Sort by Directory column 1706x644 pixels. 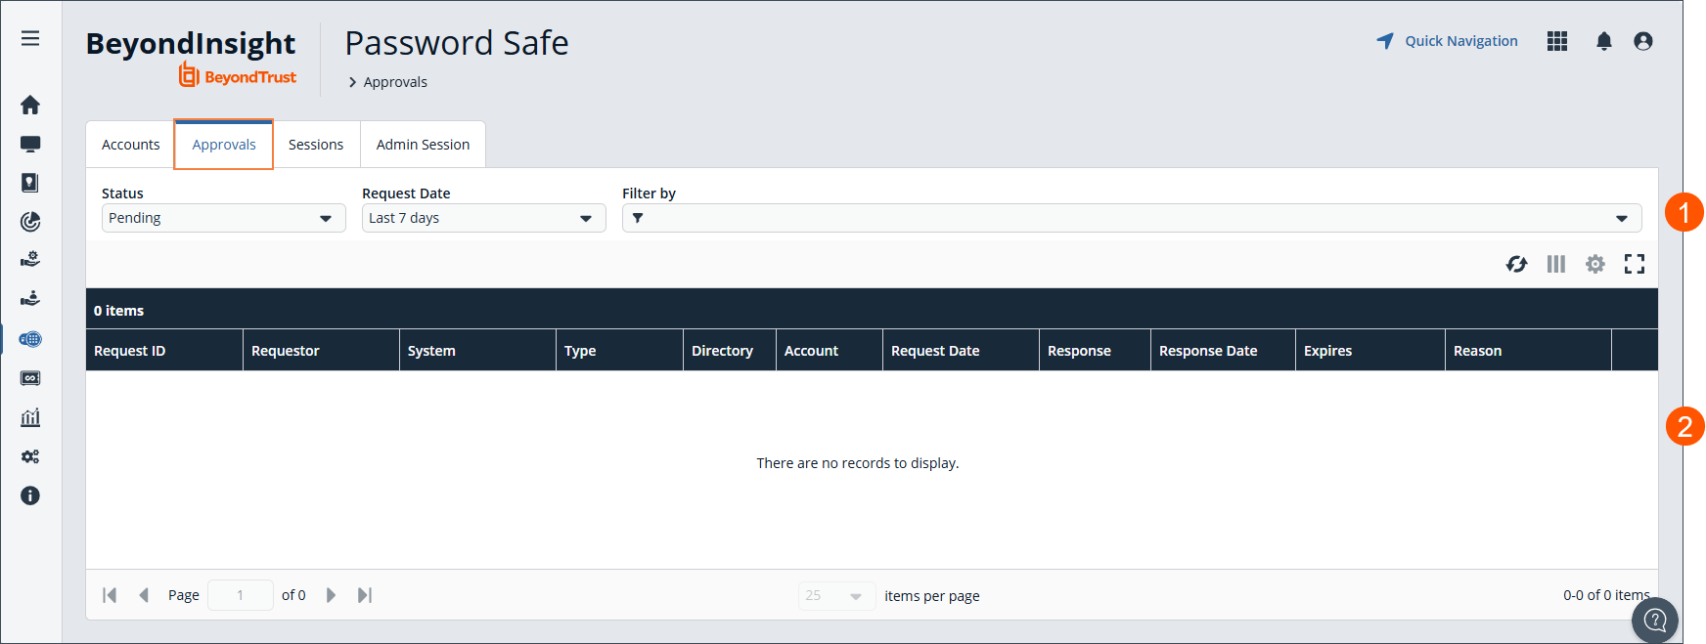[730, 351]
